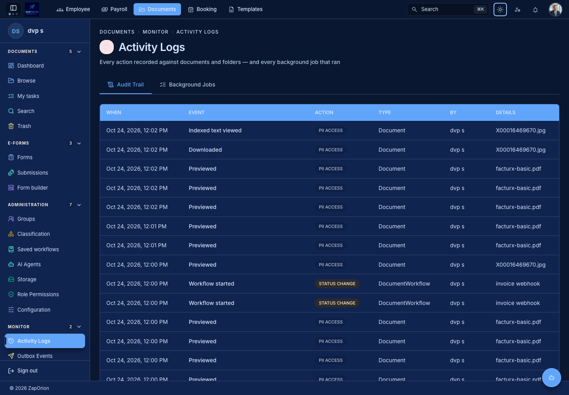569x395 pixels.
Task: Sign out of the application
Action: (x=45, y=371)
